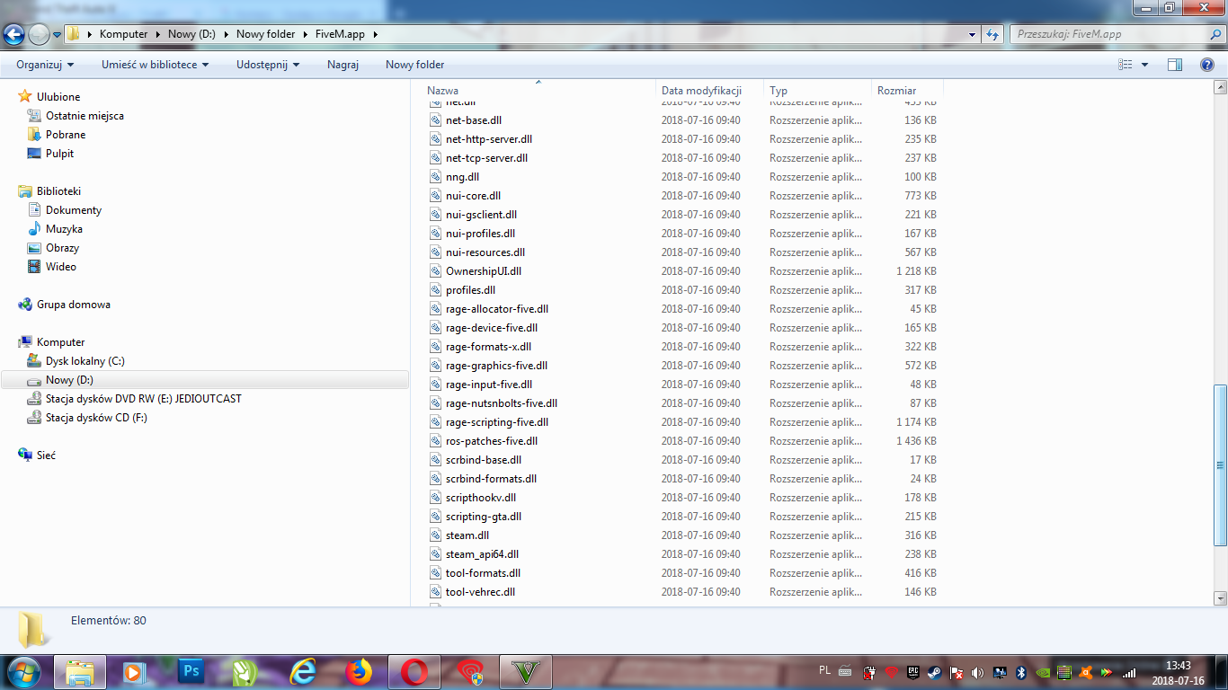Screen dimensions: 1228x690
Task: Select the rage-graphics-five.dll file
Action: [x=496, y=366]
